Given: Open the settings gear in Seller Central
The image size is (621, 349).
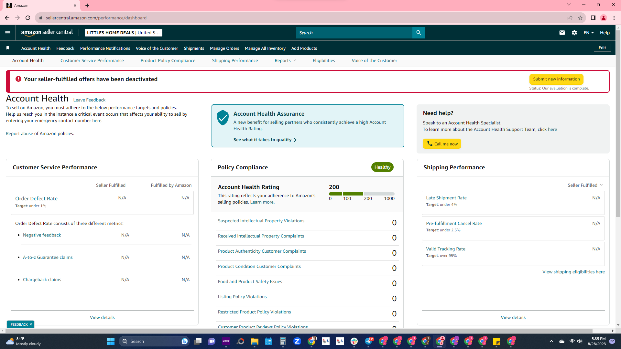Looking at the screenshot, I should point(574,33).
